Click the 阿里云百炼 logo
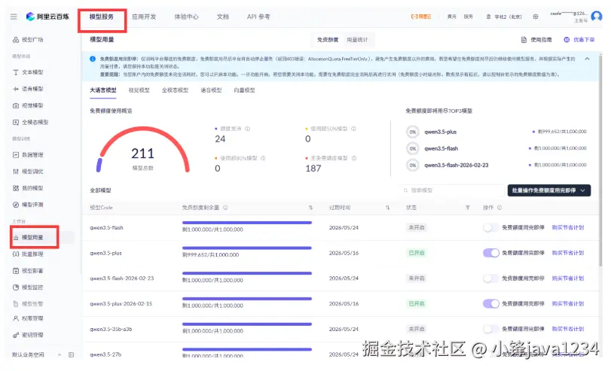This screenshot has width=611, height=371. [47, 17]
